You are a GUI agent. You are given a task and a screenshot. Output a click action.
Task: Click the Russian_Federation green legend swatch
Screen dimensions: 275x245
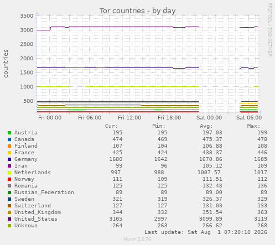click(x=9, y=192)
